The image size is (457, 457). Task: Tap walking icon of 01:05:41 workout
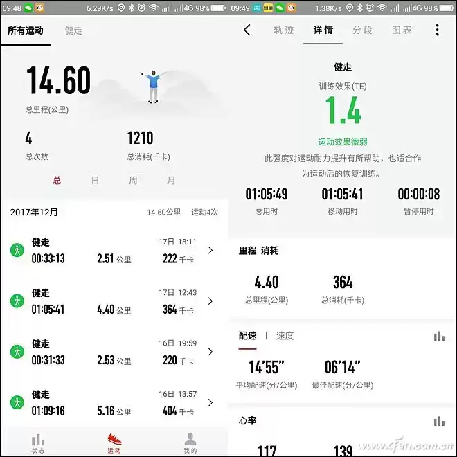(17, 301)
